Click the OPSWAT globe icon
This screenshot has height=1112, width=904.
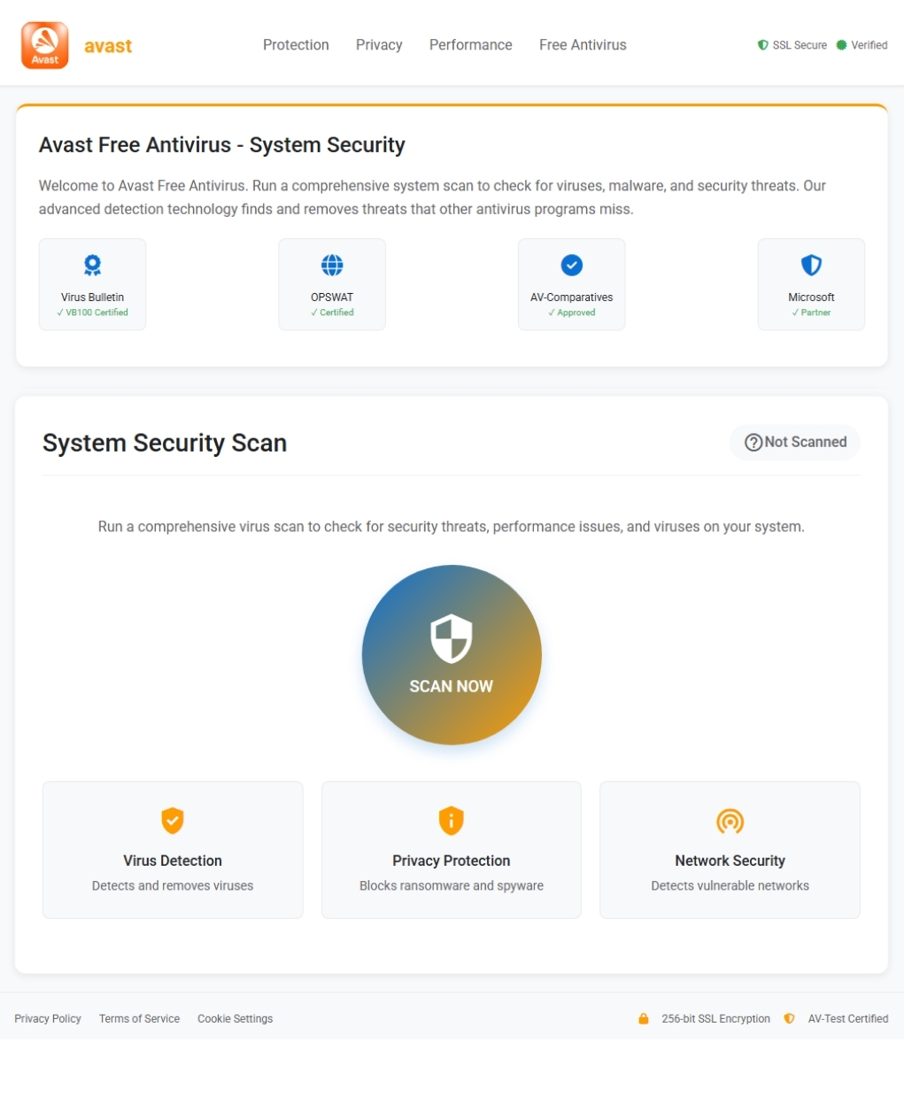click(x=332, y=265)
